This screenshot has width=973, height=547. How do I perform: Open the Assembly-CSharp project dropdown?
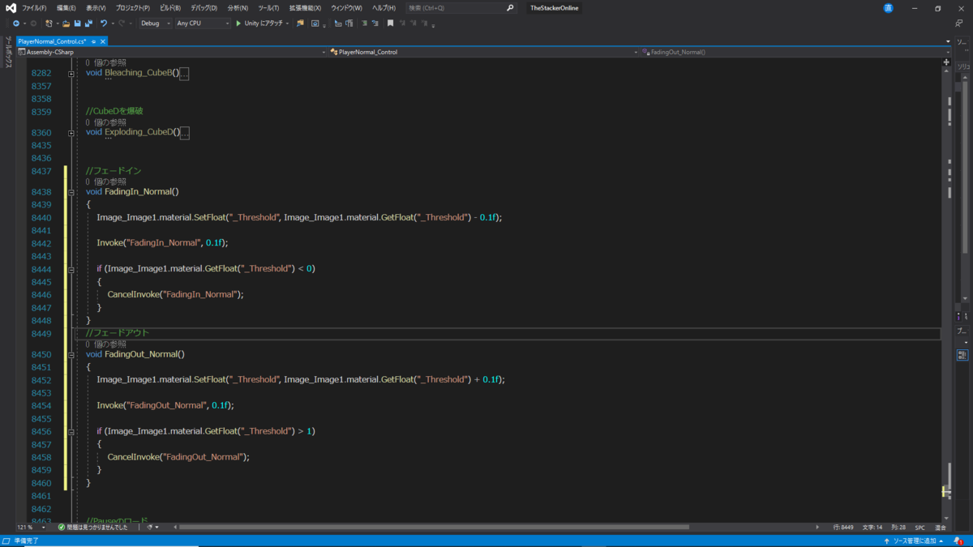pos(172,52)
